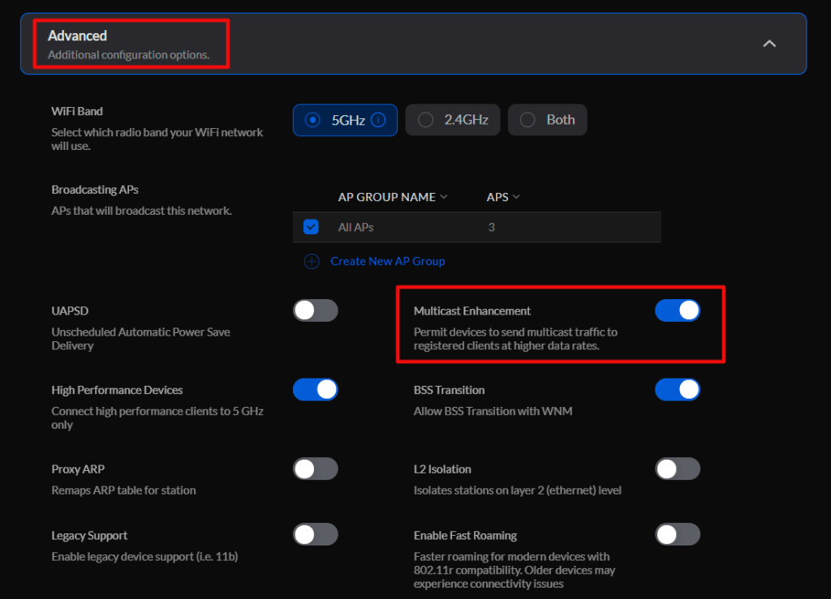Click the plus icon for new AP group

[312, 261]
